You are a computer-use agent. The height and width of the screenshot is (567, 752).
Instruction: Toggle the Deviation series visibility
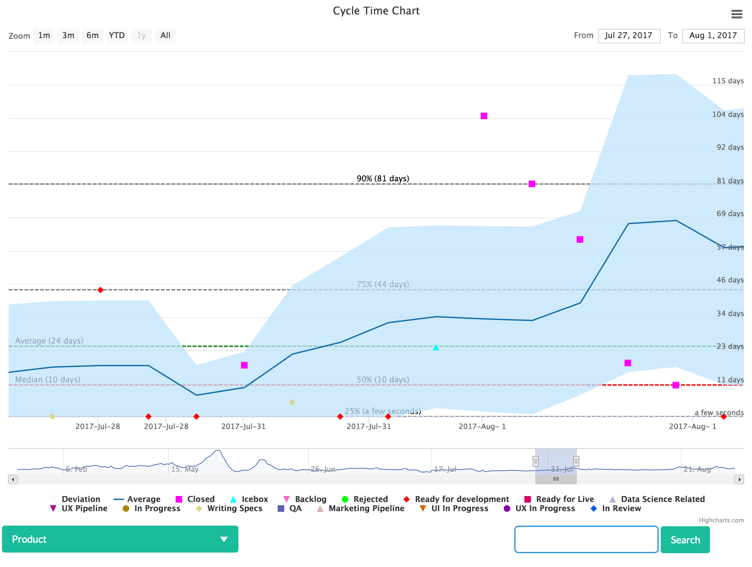coord(54,499)
